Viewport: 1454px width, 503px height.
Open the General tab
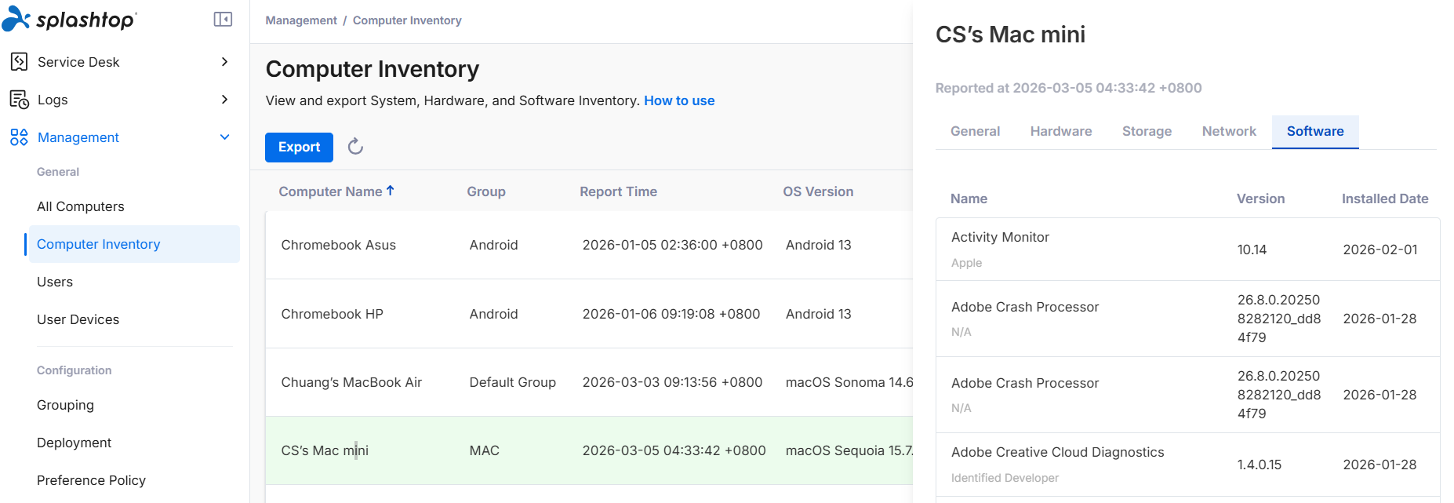click(975, 131)
